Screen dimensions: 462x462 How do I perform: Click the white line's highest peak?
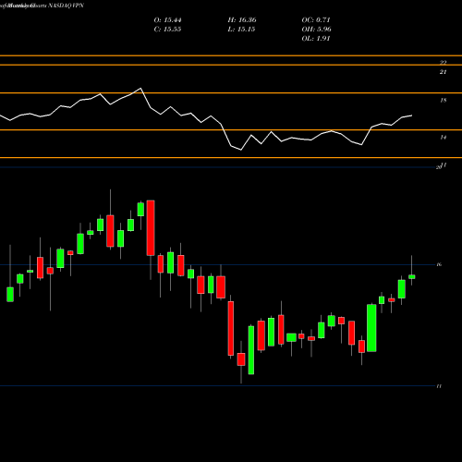[140, 89]
